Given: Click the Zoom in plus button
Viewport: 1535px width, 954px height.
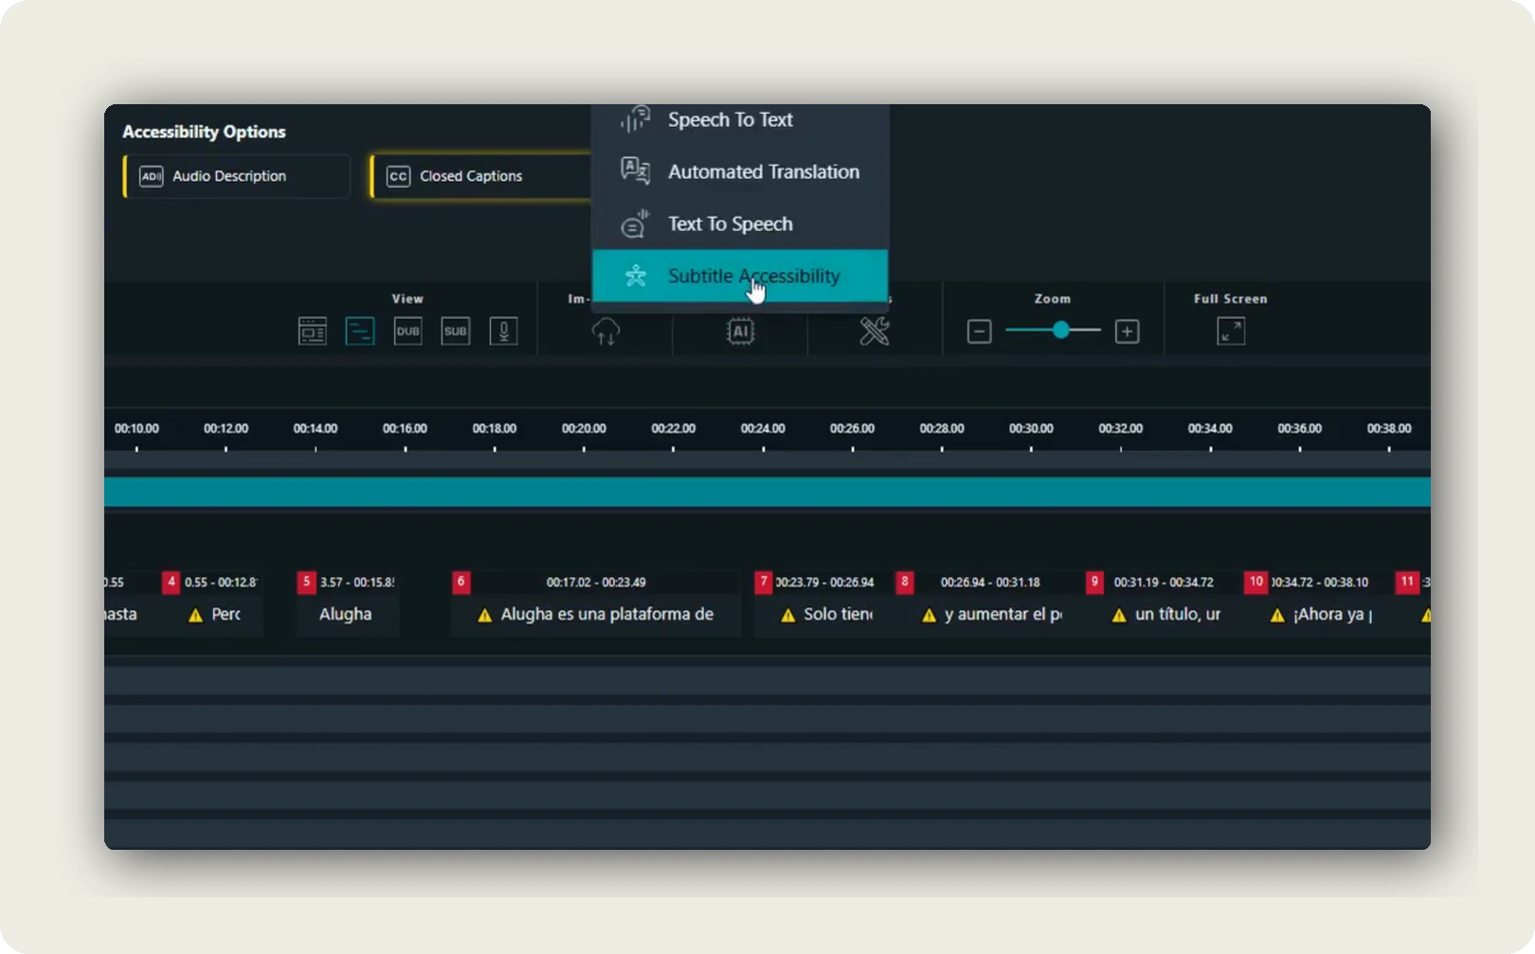Looking at the screenshot, I should [x=1127, y=331].
